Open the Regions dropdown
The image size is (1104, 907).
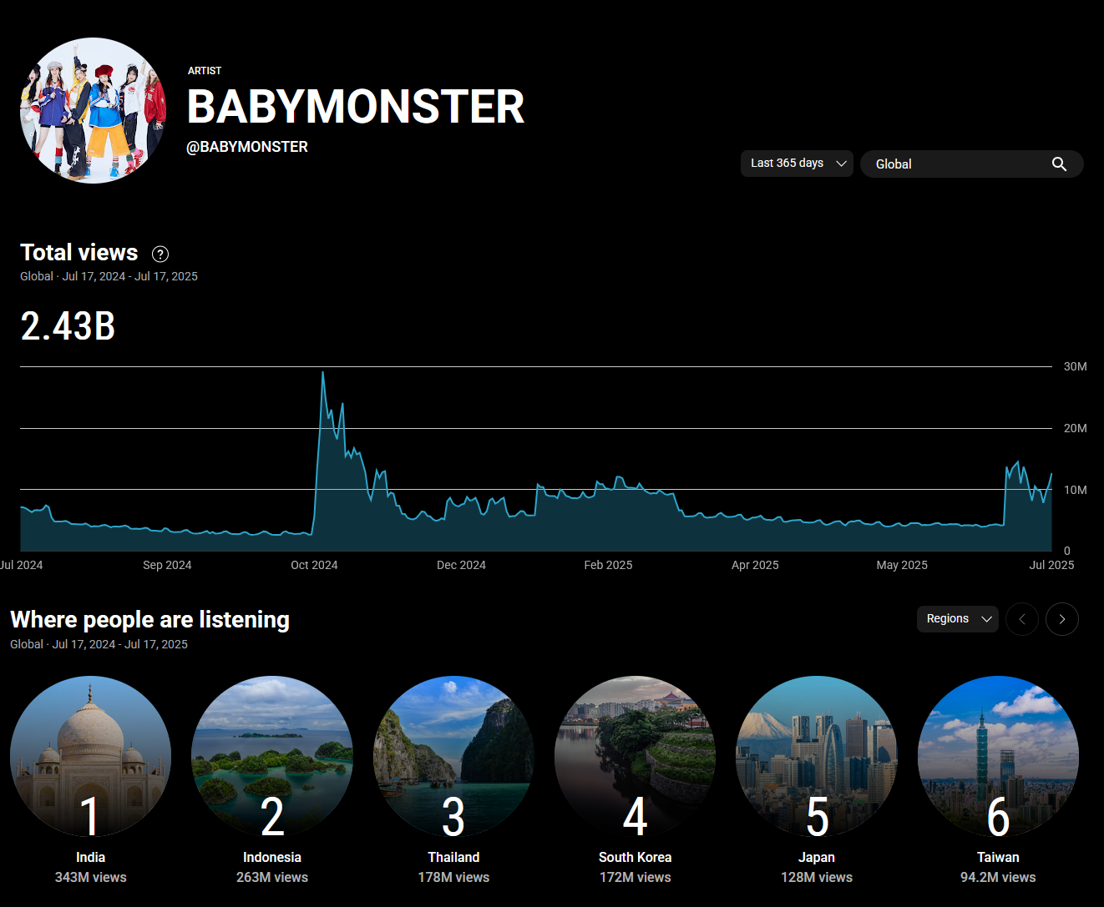pos(958,619)
